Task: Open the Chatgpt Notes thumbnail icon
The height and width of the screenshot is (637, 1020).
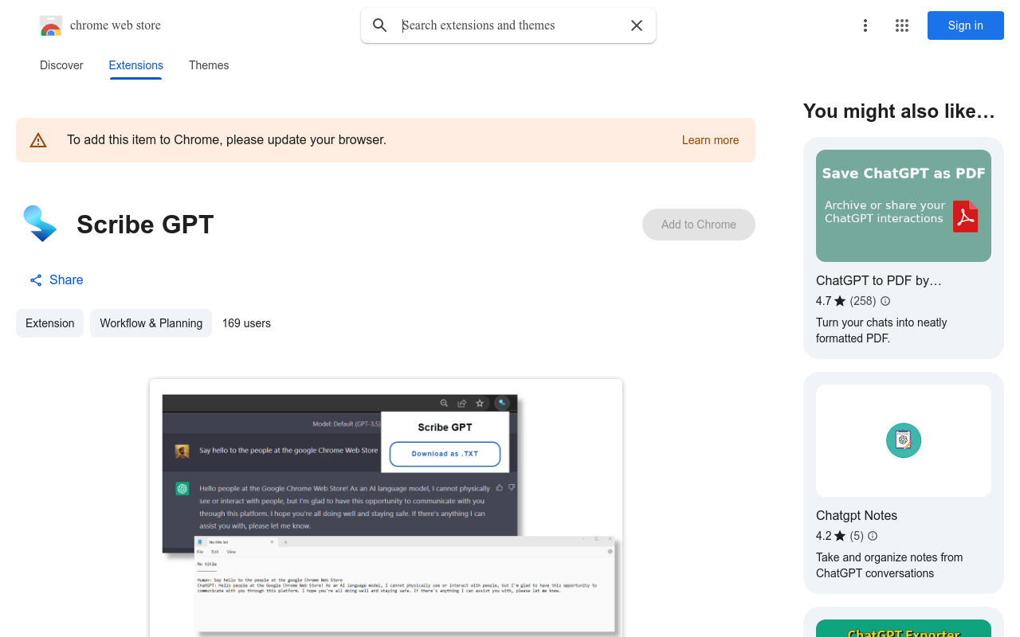Action: pos(904,440)
